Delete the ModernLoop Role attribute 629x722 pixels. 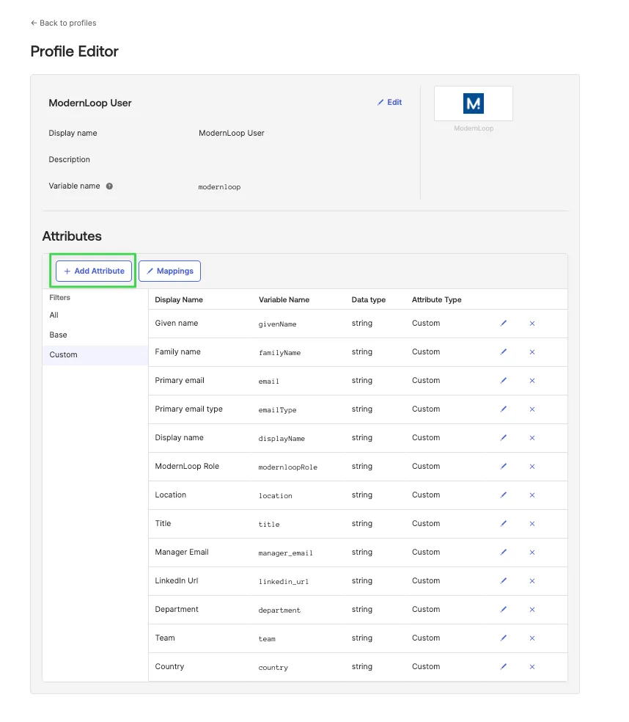click(532, 466)
